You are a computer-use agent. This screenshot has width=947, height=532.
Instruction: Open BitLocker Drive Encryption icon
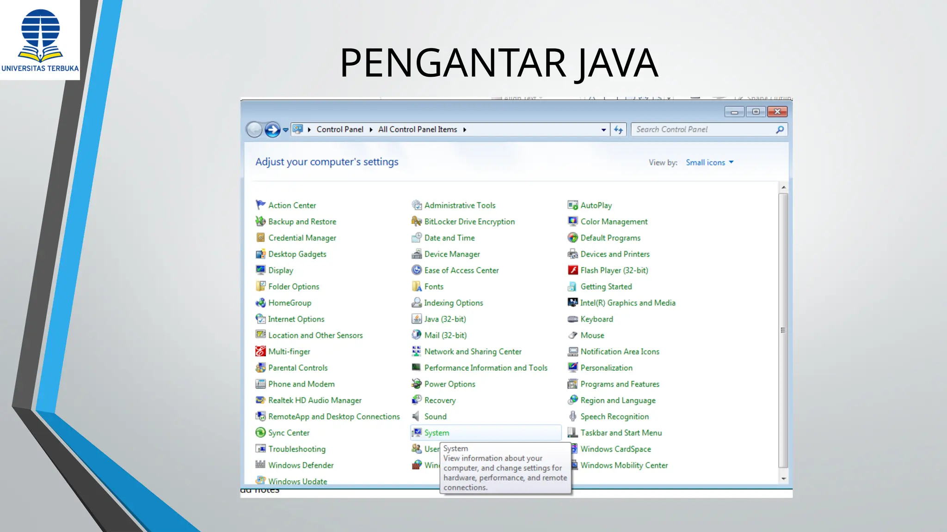pos(417,221)
